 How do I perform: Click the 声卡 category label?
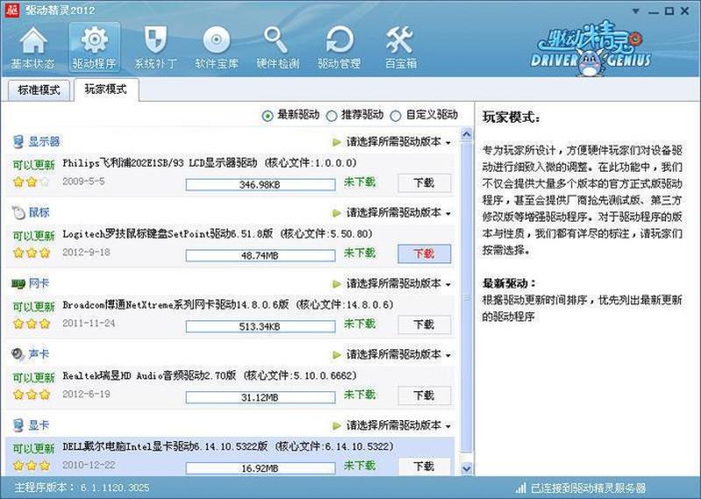click(39, 354)
